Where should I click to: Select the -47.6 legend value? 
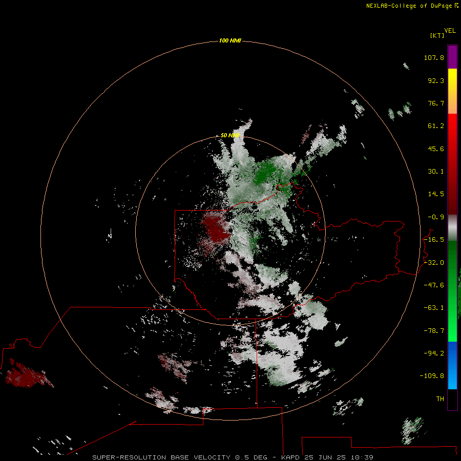pyautogui.click(x=434, y=285)
